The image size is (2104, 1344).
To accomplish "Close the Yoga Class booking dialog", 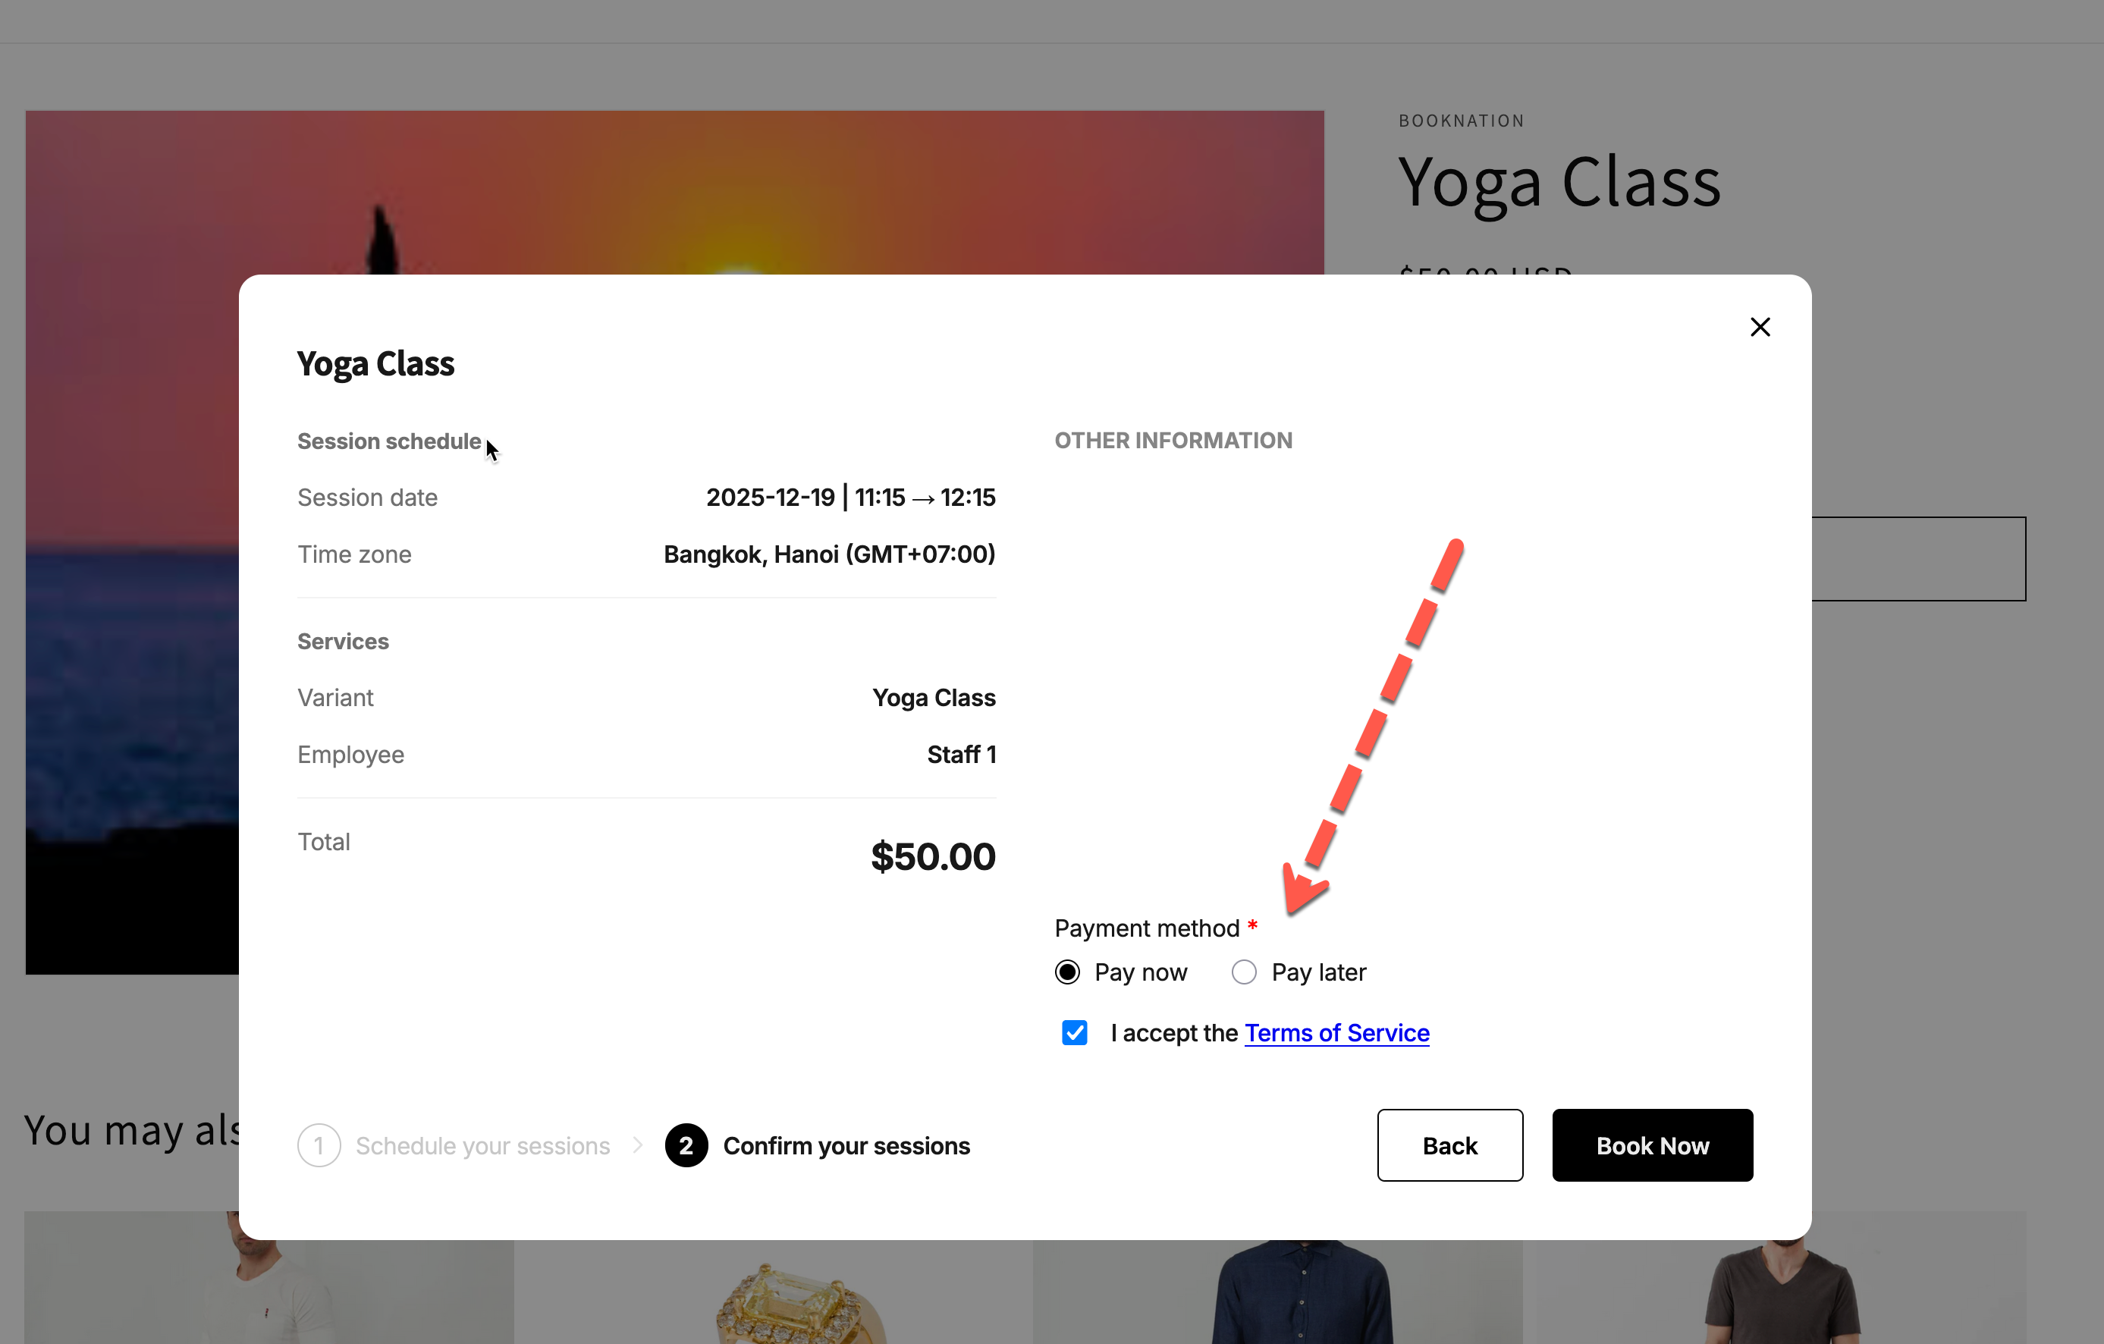I will [x=1760, y=327].
